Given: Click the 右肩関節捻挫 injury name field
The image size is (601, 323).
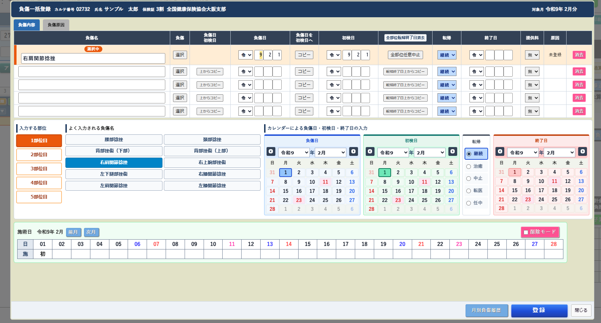Looking at the screenshot, I should (x=93, y=58).
